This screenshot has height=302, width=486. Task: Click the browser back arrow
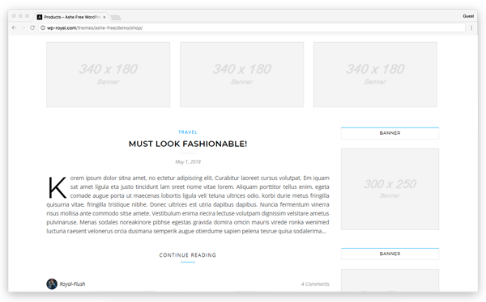coord(14,27)
